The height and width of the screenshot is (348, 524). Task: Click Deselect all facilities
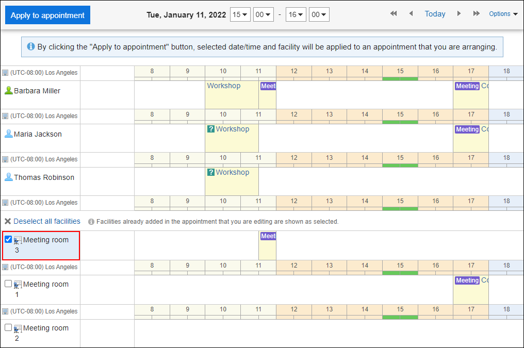[47, 221]
